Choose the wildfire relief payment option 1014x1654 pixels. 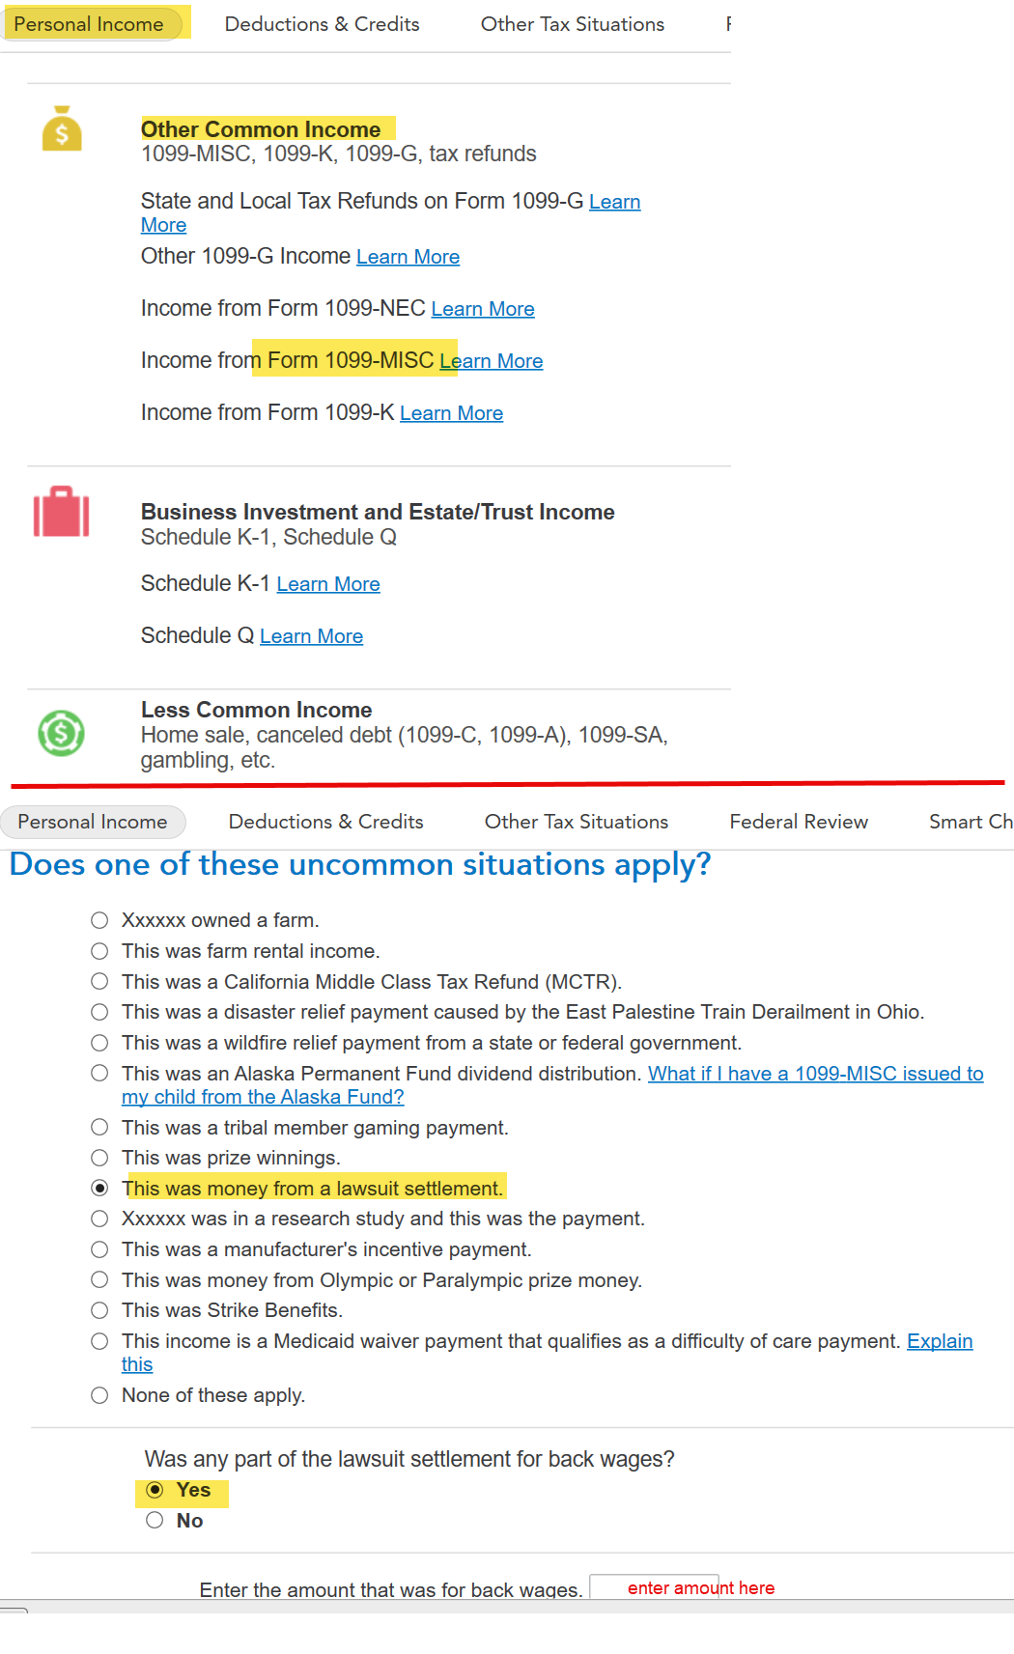point(99,1043)
